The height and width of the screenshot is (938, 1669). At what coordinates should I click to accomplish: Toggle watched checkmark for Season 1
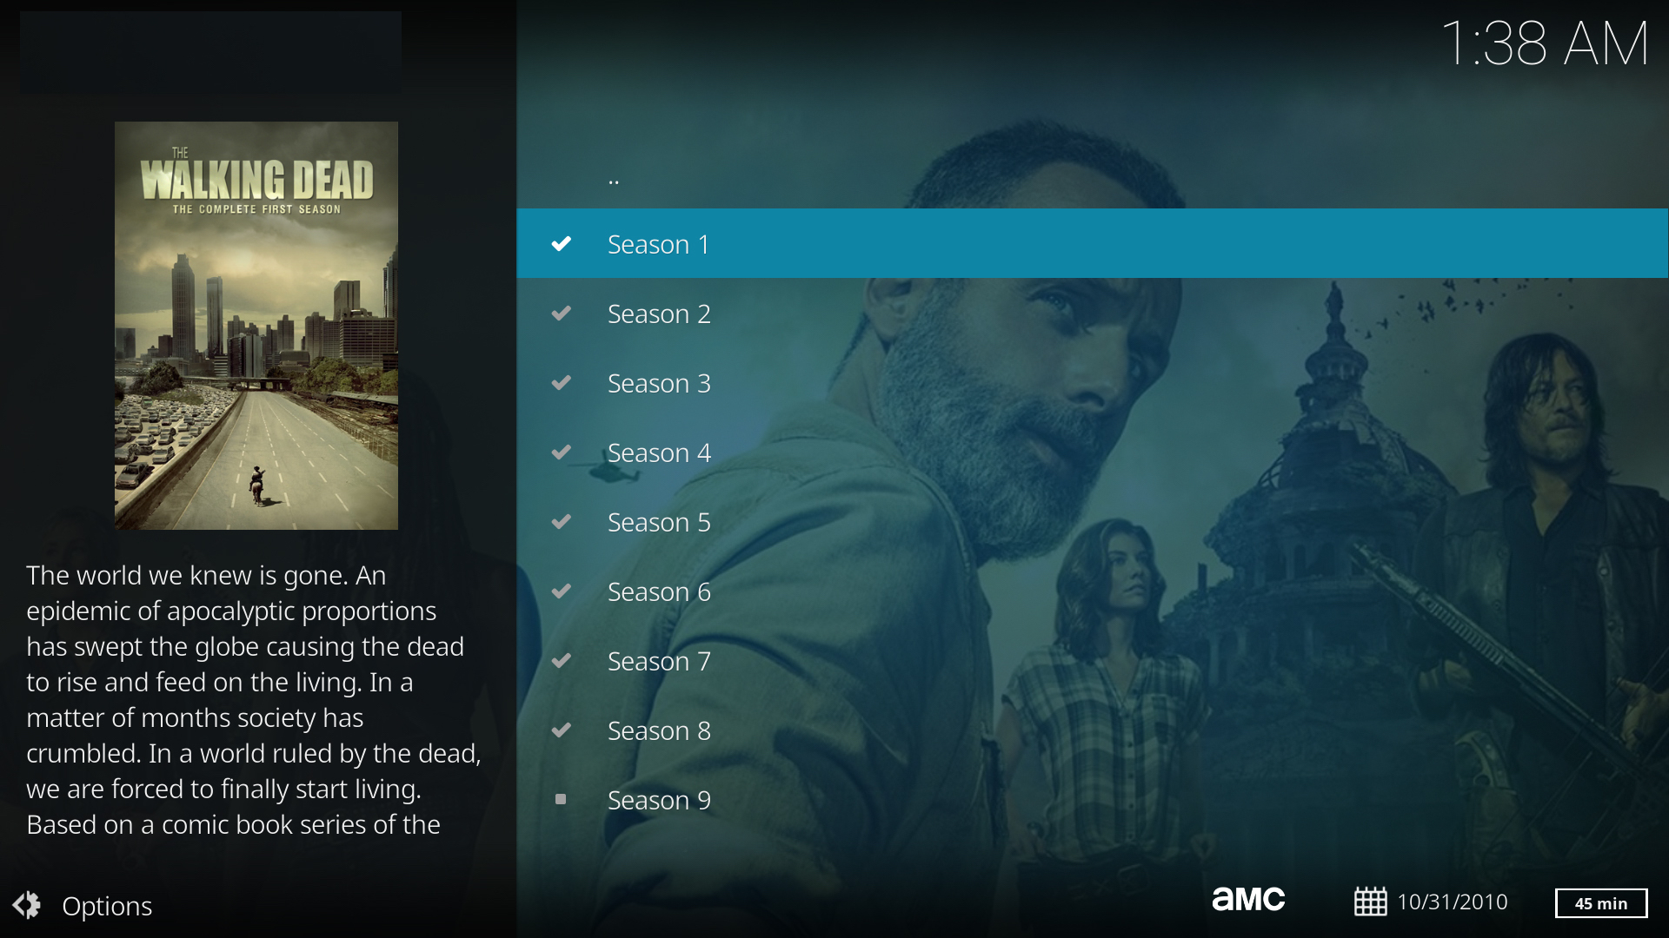[x=562, y=244]
